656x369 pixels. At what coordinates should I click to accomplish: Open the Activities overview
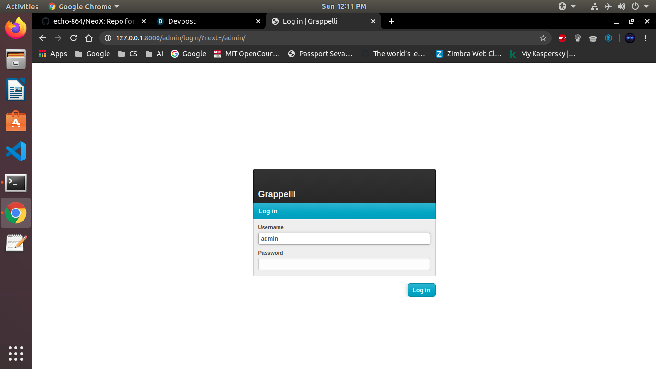[22, 6]
